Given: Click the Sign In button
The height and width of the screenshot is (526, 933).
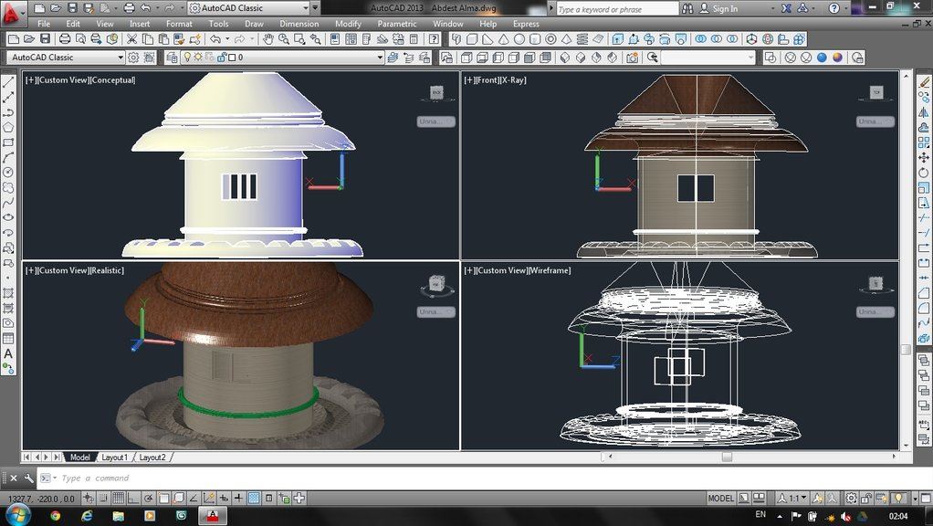Looking at the screenshot, I should (x=718, y=9).
